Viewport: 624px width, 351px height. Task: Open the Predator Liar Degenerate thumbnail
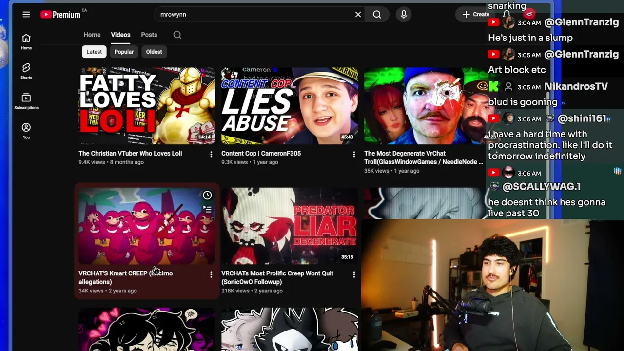[x=290, y=226]
